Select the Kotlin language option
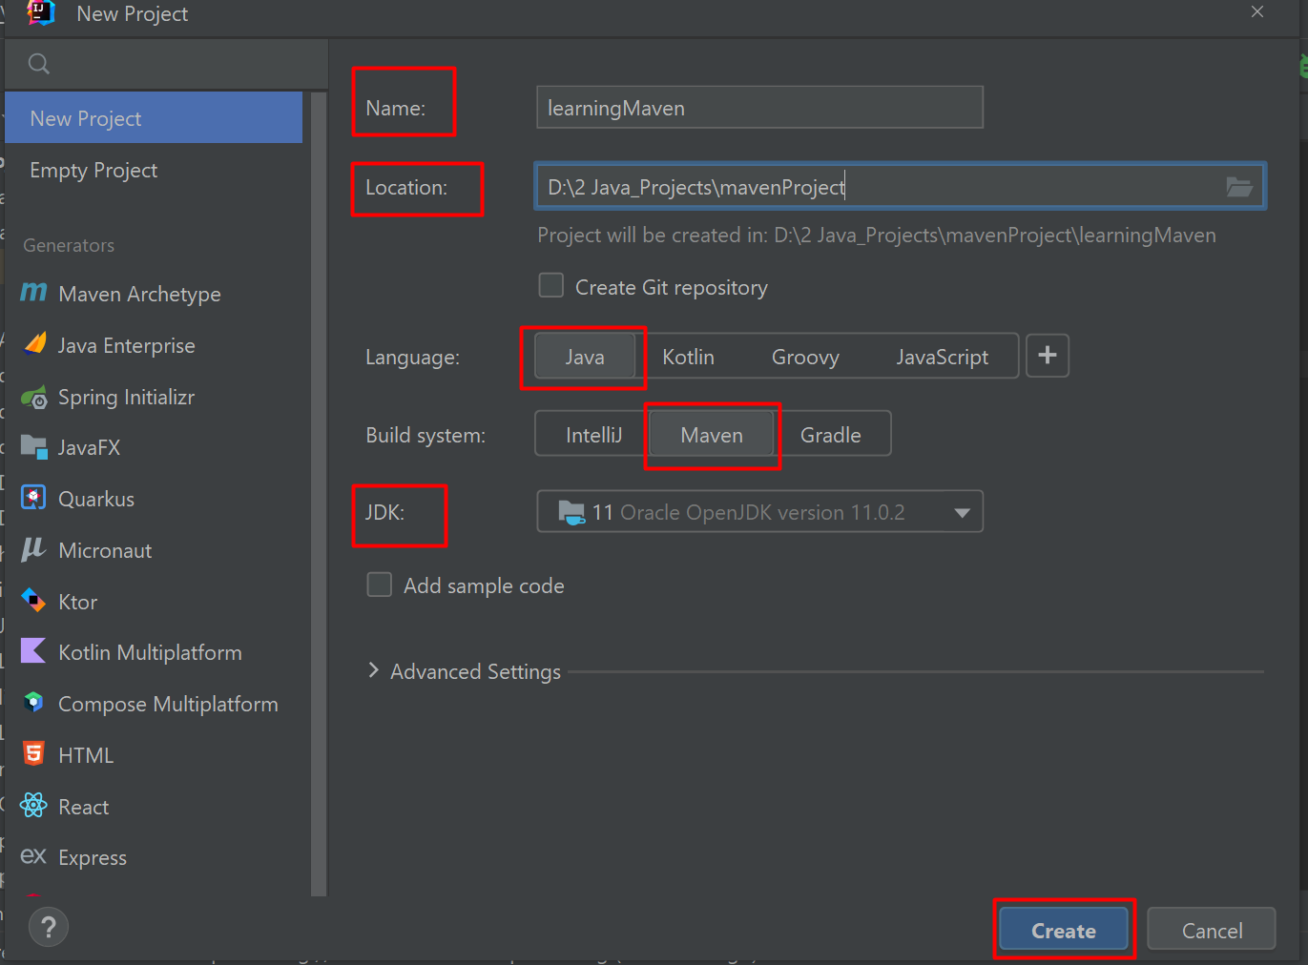The width and height of the screenshot is (1308, 965). 688,356
